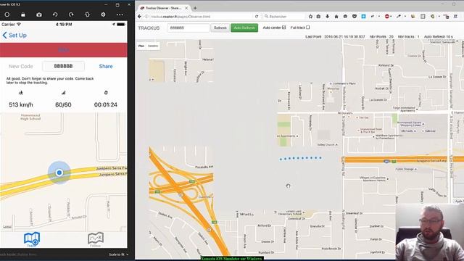Click the Last Point timestamp text
The height and width of the screenshot is (261, 464).
pos(335,37)
